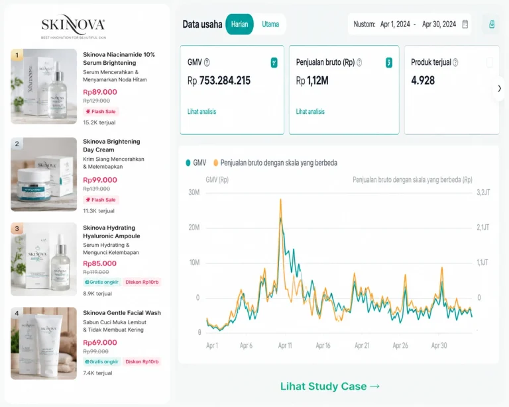The width and height of the screenshot is (509, 407).
Task: Click the Rp 1,12M gross sales value
Action: [x=312, y=81]
